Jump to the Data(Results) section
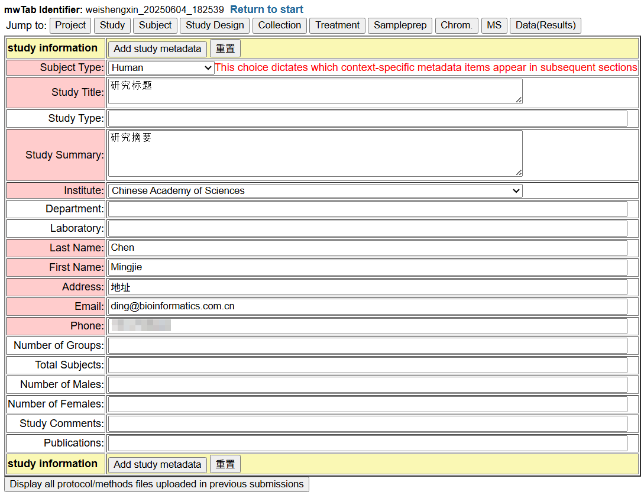This screenshot has height=495, width=644. pos(545,25)
